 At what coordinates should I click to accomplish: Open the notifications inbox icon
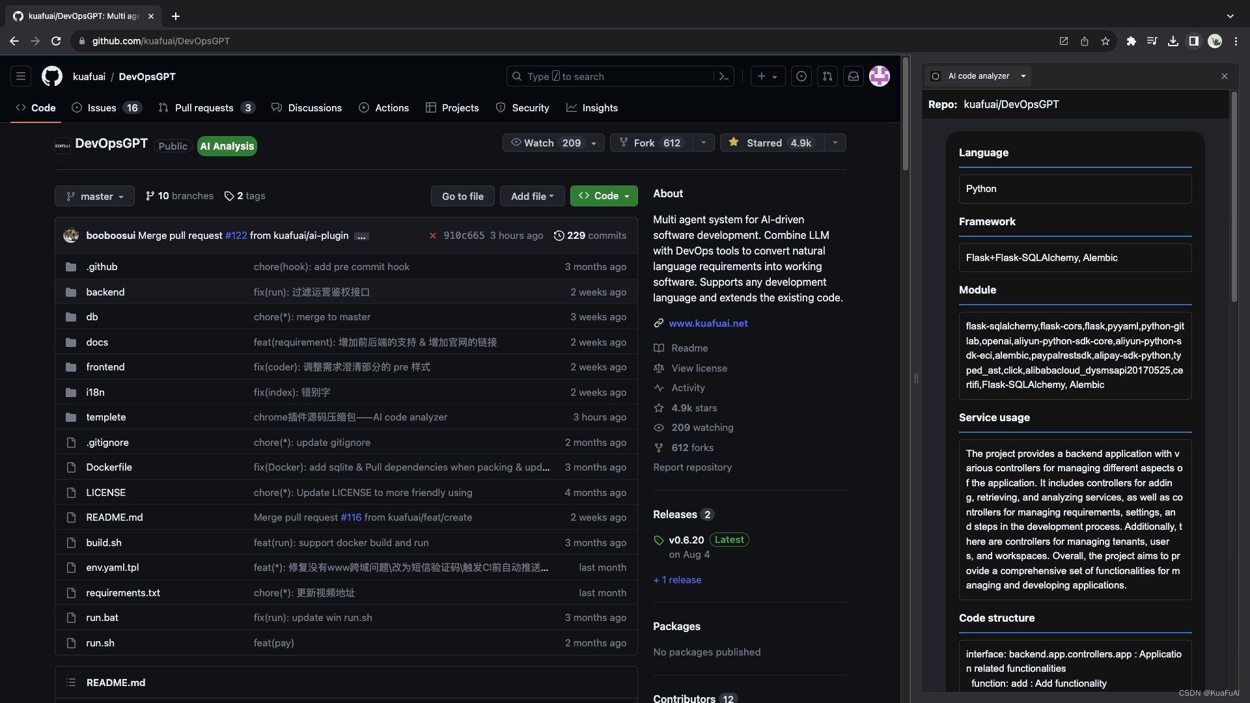pyautogui.click(x=854, y=76)
